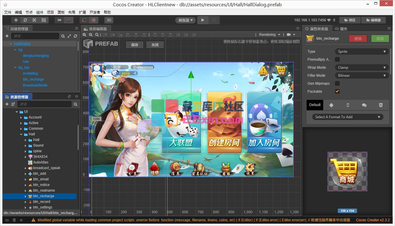The width and height of the screenshot is (395, 226).
Task: Click the assets search magnifier icon
Action: coord(75,104)
